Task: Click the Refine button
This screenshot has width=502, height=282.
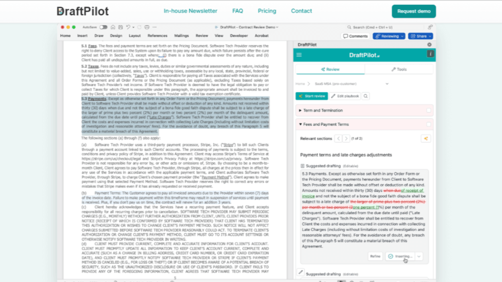Action: (375, 257)
